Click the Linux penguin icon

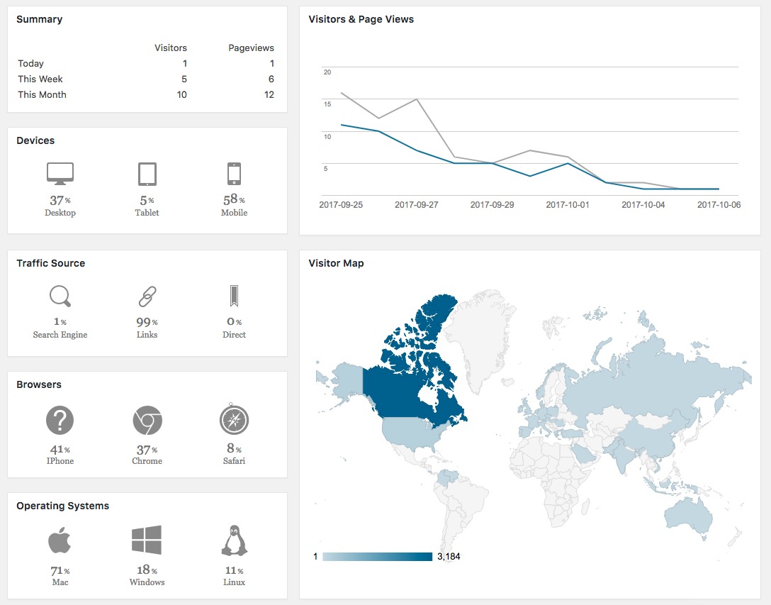(234, 540)
